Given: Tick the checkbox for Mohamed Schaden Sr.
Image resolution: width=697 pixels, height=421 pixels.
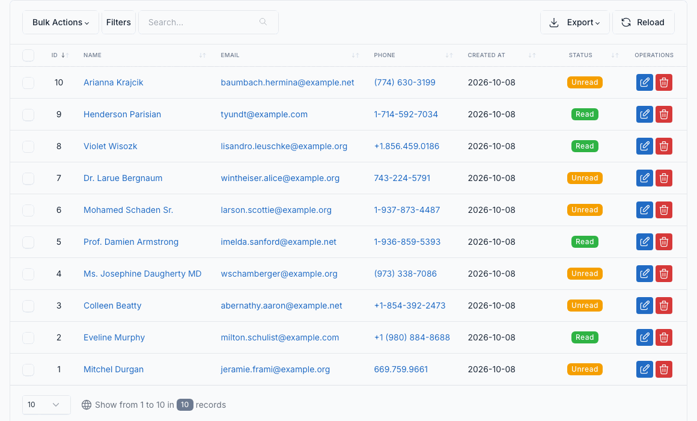Looking at the screenshot, I should [28, 210].
